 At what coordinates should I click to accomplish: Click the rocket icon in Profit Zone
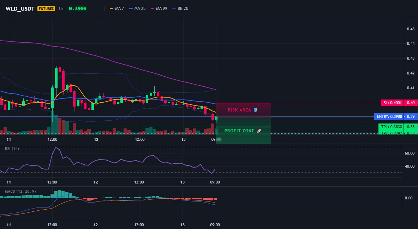click(259, 131)
